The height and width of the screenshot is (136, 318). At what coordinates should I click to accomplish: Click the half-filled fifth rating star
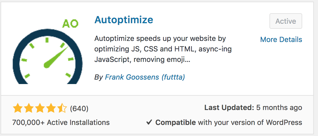pos(62,108)
